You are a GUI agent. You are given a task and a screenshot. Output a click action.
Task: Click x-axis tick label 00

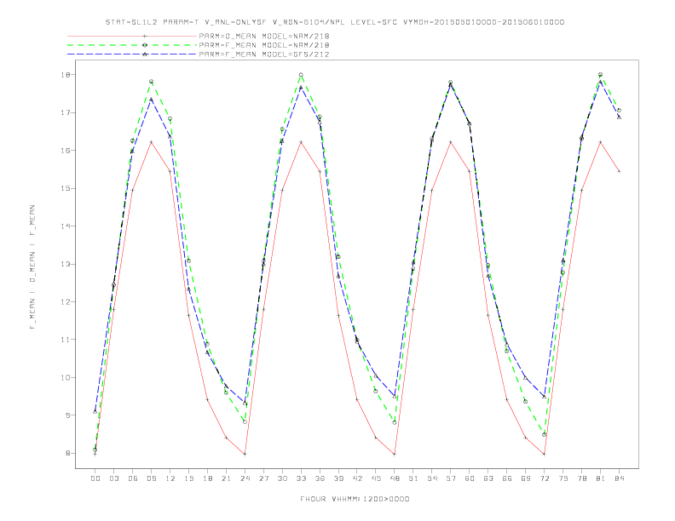click(95, 478)
